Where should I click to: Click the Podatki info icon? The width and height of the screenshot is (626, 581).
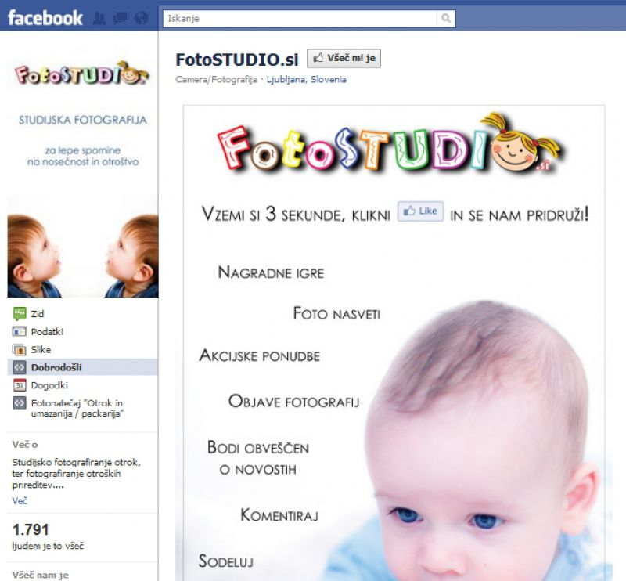[x=20, y=332]
